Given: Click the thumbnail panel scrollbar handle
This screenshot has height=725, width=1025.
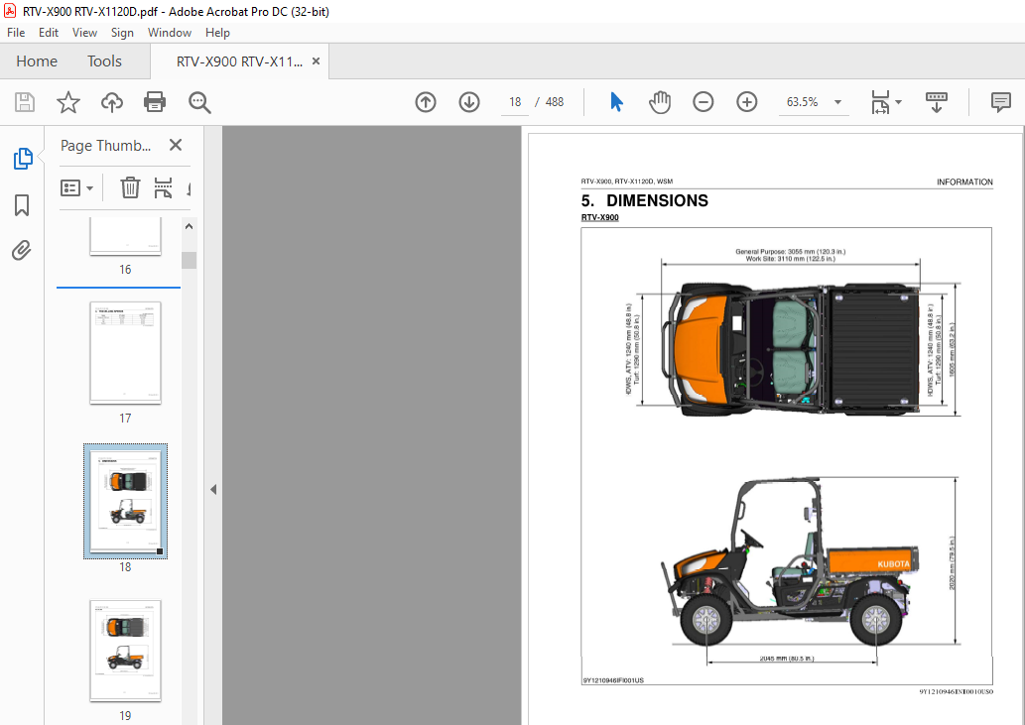Looking at the screenshot, I should coord(189,260).
